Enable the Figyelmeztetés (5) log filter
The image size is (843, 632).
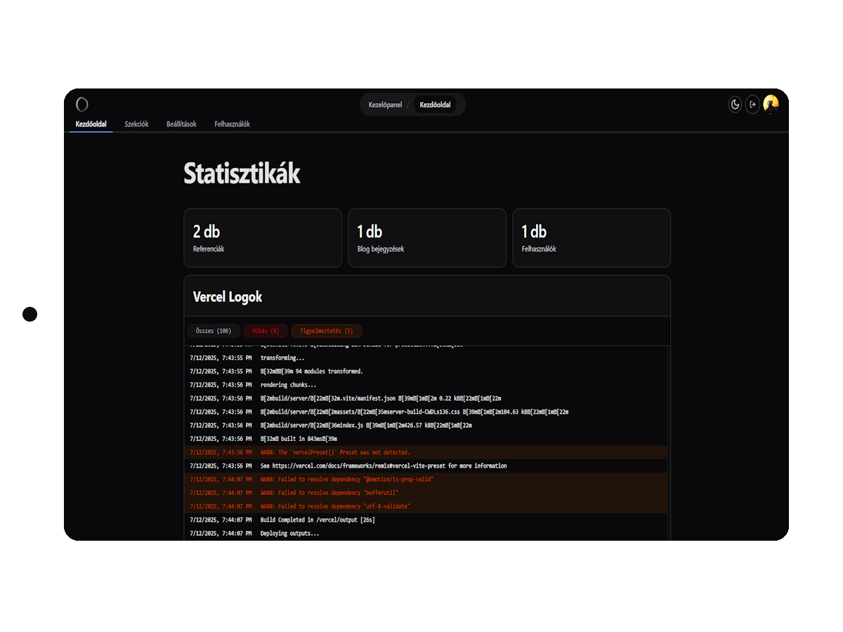click(327, 330)
